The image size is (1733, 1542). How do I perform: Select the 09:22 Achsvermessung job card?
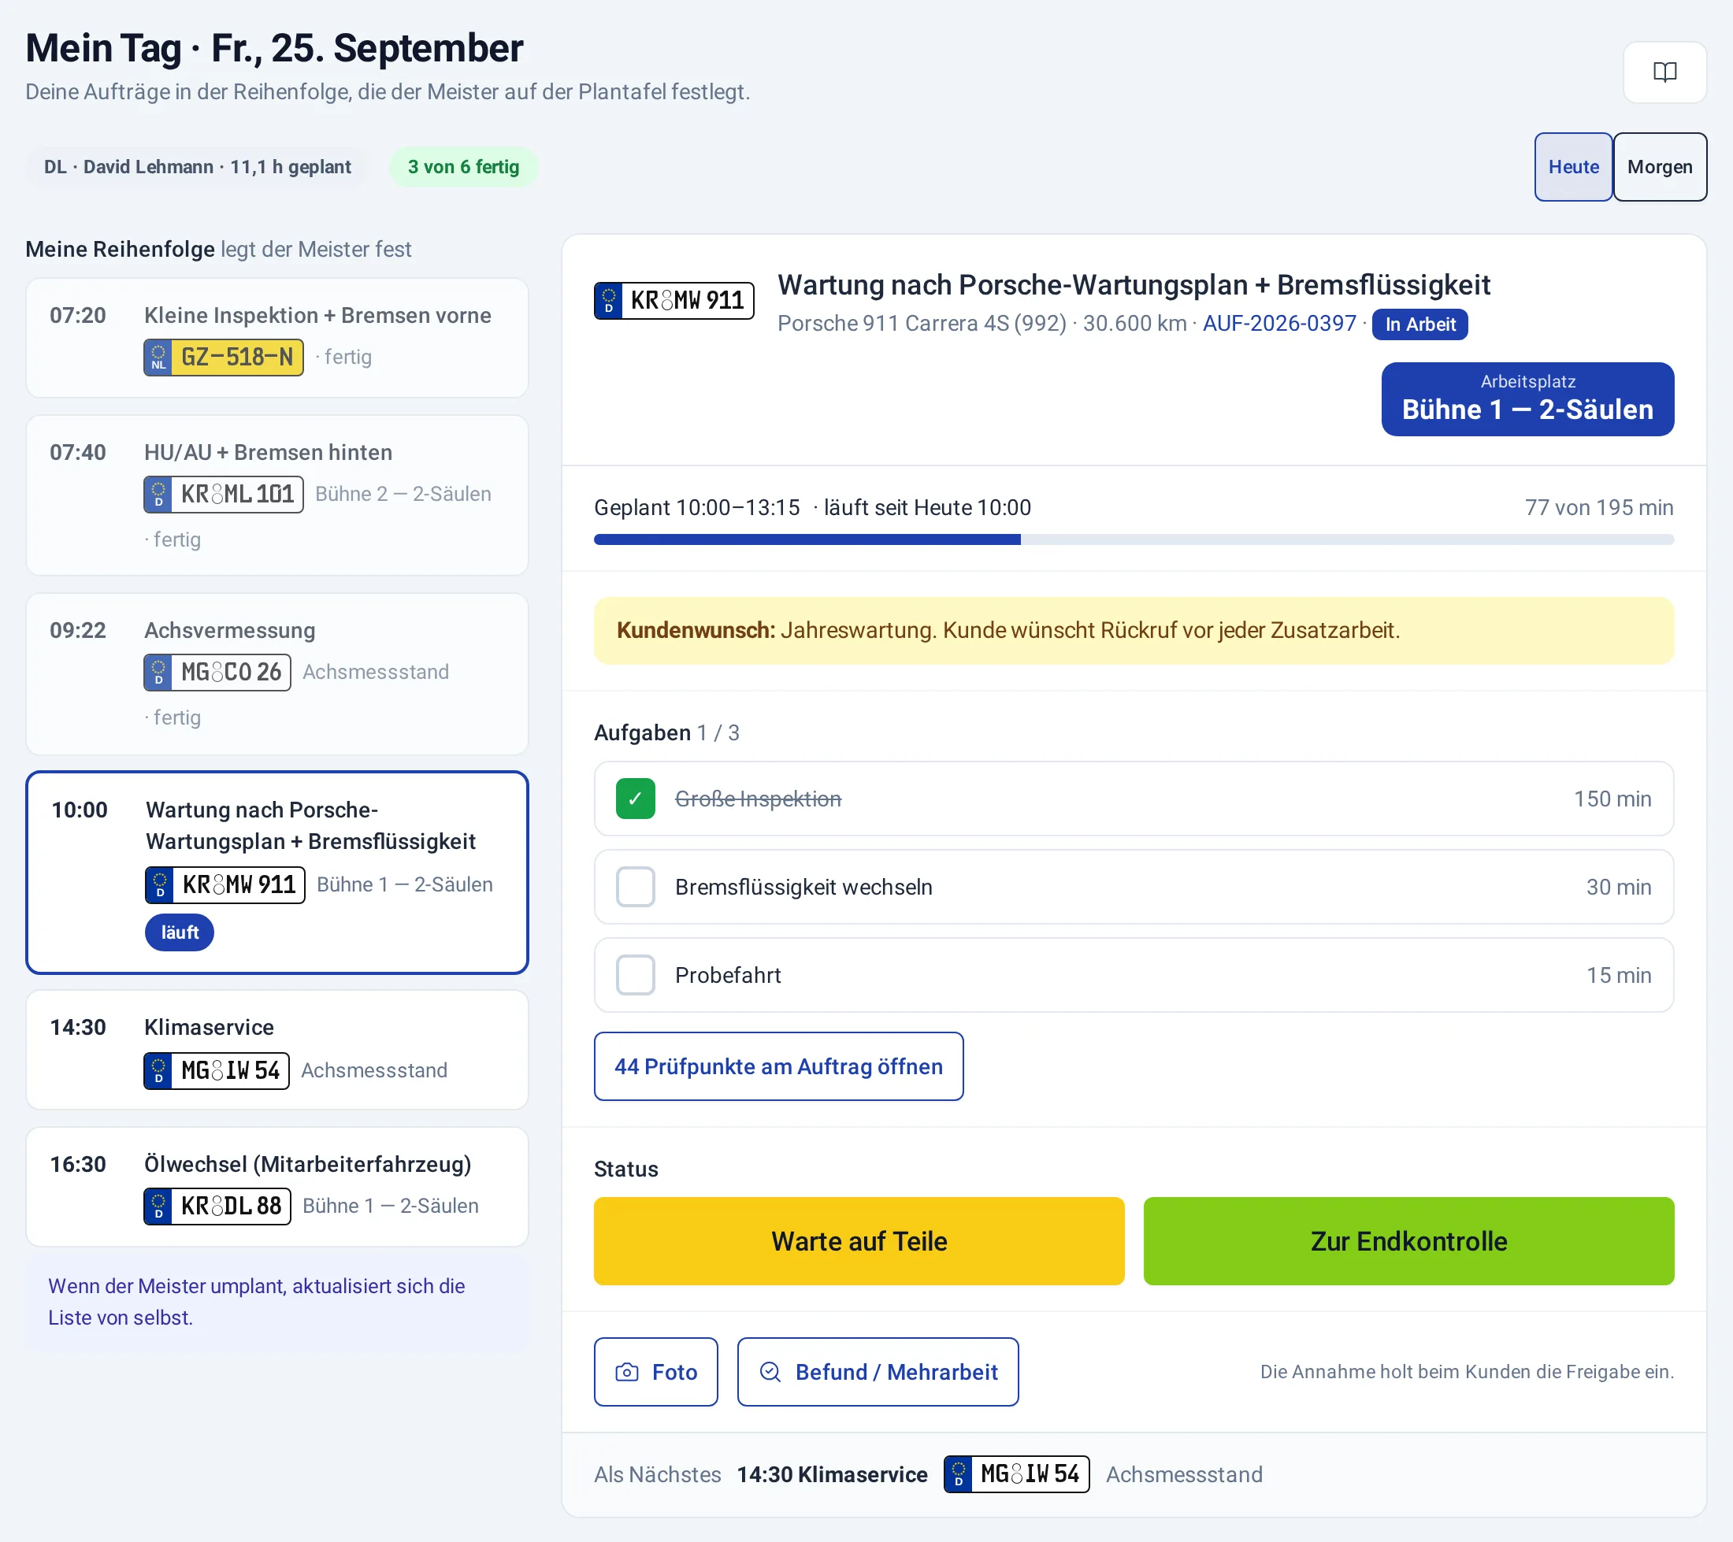pos(277,674)
